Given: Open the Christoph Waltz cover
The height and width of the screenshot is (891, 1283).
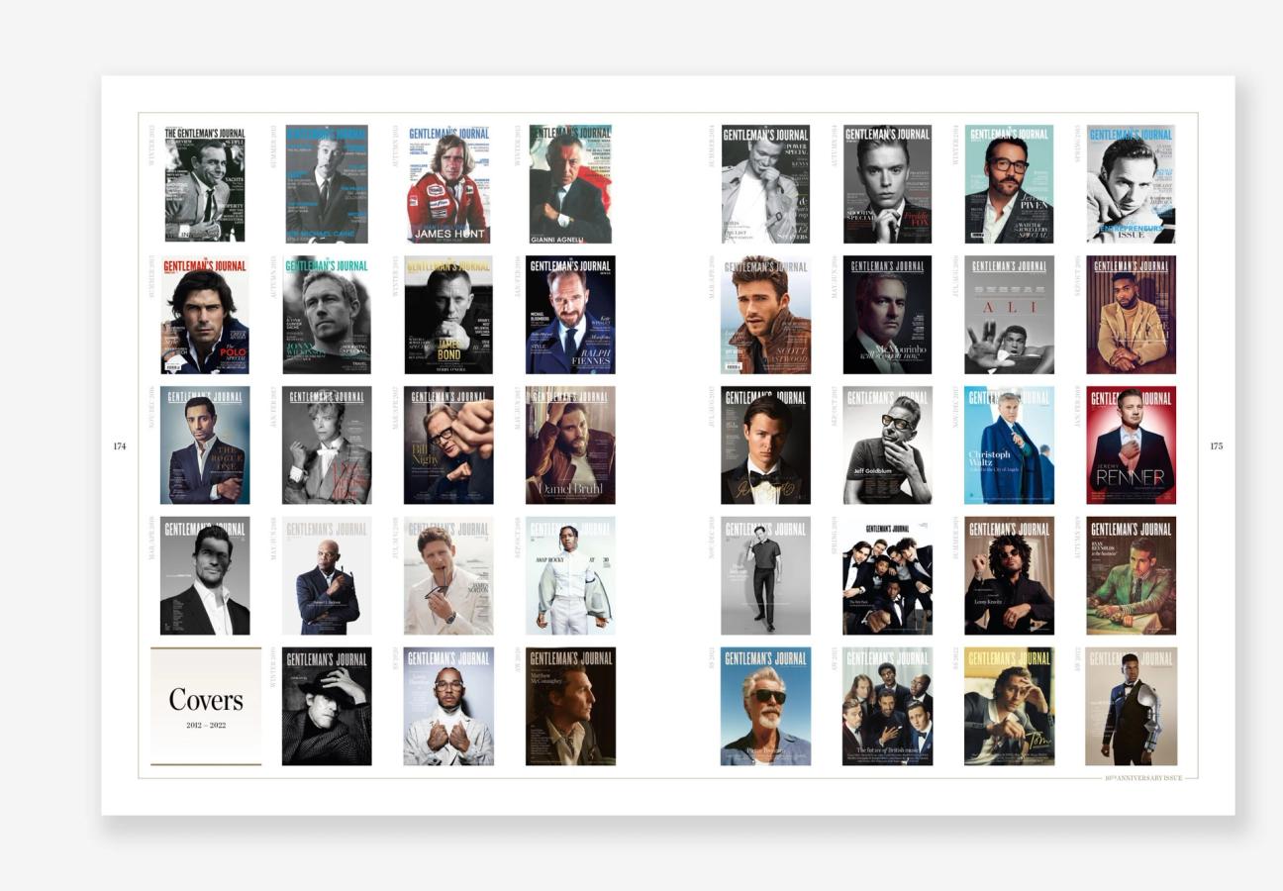Looking at the screenshot, I should 1009,445.
